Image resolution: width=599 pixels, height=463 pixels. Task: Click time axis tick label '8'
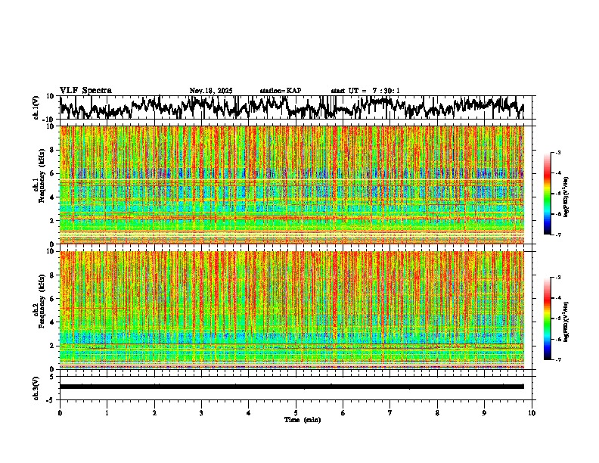(437, 413)
